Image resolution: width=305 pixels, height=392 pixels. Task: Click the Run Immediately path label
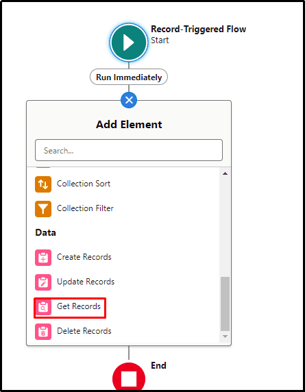(129, 77)
